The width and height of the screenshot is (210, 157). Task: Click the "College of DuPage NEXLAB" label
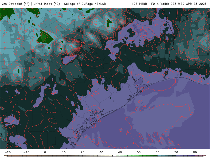pos(85,4)
